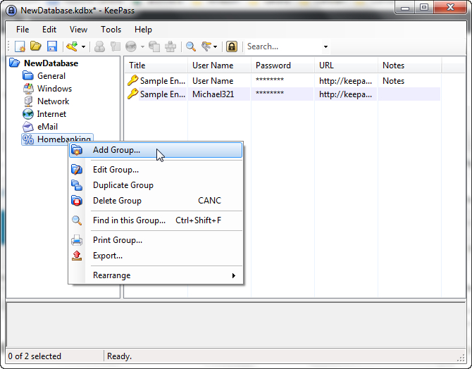
Task: Select the eMail group in the tree
Action: pyautogui.click(x=47, y=127)
